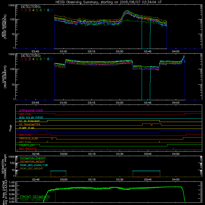Click the 03:00 time label under the flags panel
The height and width of the screenshot is (205, 205).
pos(64,154)
